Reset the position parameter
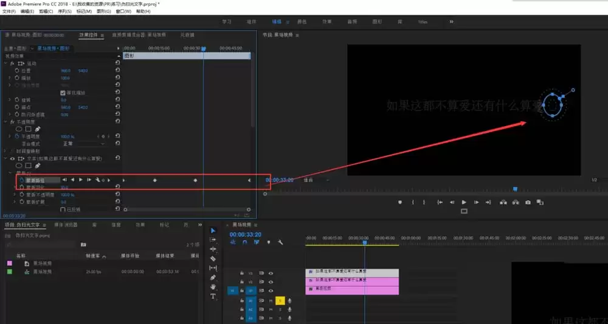Screen dimensions: 608x324 117,71
